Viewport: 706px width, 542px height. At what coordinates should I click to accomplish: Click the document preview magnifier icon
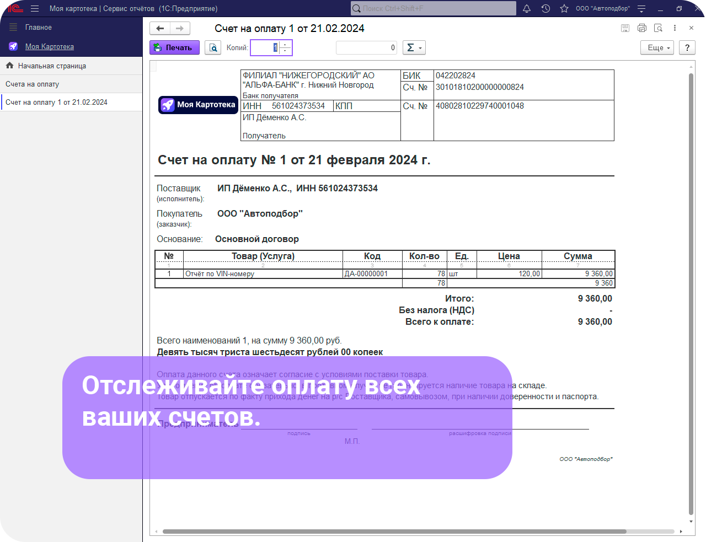tap(658, 28)
